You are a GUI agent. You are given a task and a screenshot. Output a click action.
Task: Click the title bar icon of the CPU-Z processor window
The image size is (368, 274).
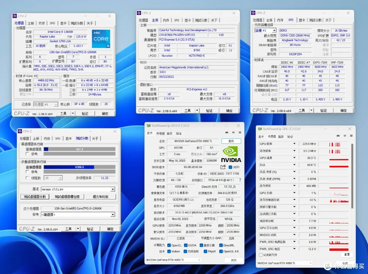pyautogui.click(x=15, y=16)
